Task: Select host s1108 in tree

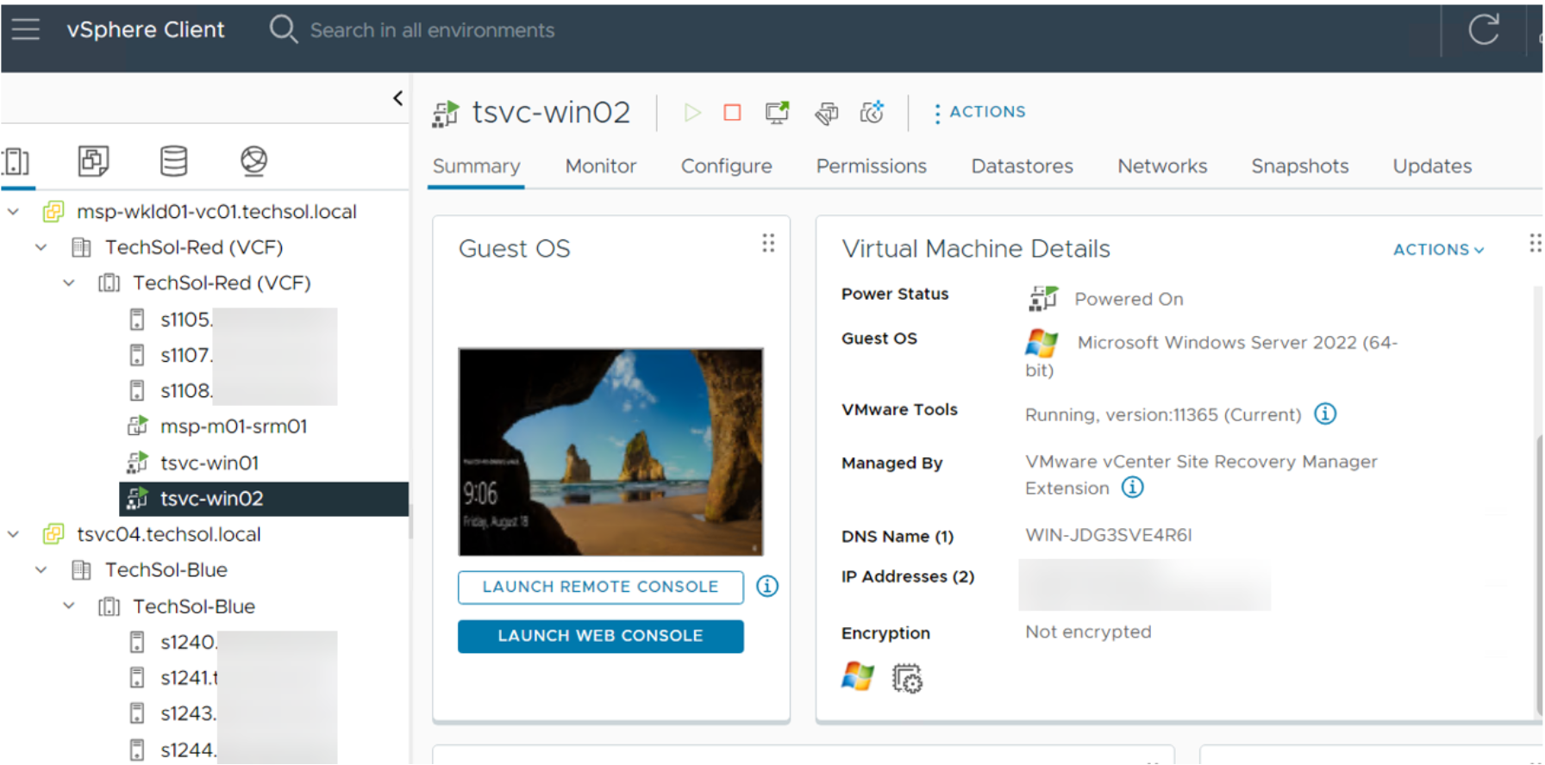Action: pyautogui.click(x=185, y=391)
